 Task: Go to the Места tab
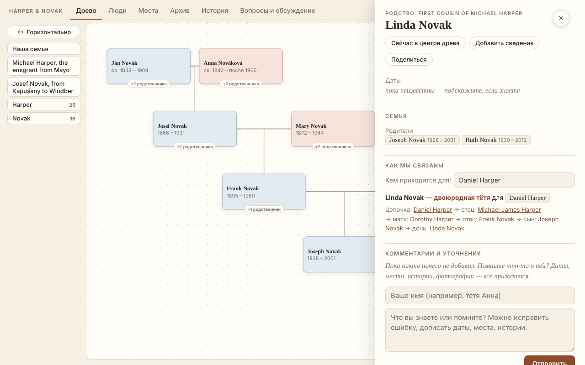[149, 10]
